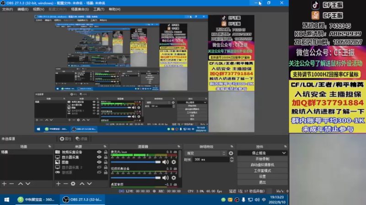Image resolution: width=366 pixels, height=205 pixels.
Task: Open the 工具(T) menu
Action: click(x=99, y=9)
